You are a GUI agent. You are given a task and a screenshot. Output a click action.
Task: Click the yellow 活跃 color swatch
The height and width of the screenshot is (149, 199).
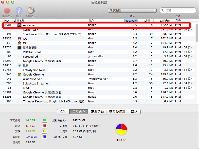click(x=45, y=131)
